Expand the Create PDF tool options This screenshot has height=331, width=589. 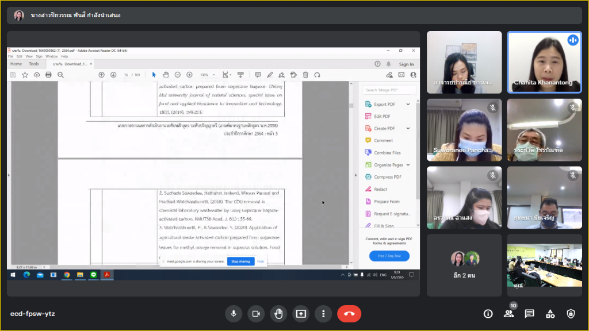click(408, 128)
